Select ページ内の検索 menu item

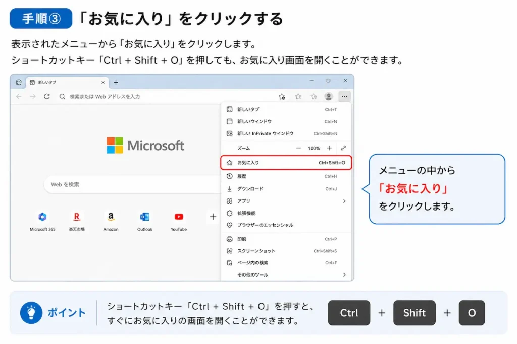pos(286,263)
